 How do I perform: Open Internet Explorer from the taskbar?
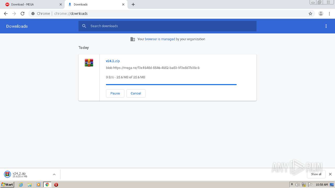[x=21, y=185]
